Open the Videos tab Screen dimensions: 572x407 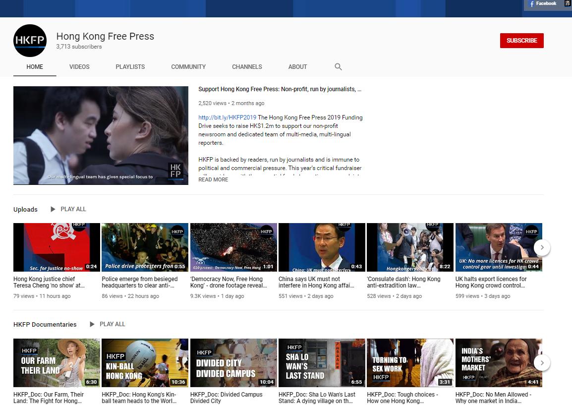pyautogui.click(x=79, y=67)
